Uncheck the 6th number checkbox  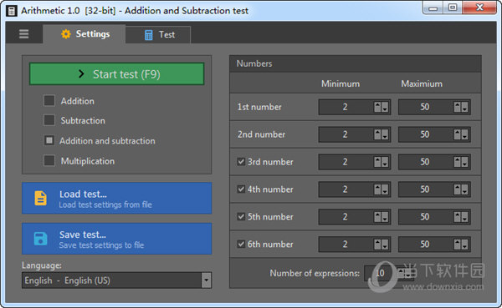[x=241, y=244]
